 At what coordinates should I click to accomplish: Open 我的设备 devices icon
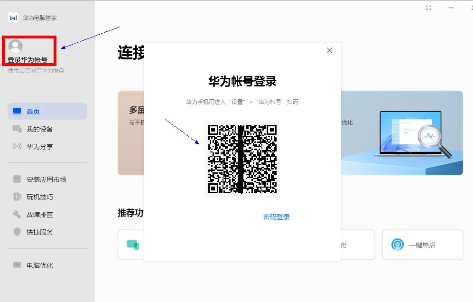coord(16,128)
